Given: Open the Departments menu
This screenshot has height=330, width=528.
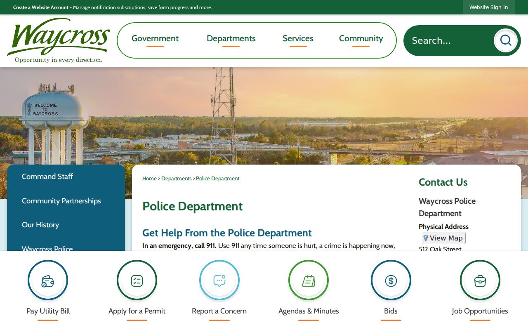Looking at the screenshot, I should [231, 39].
